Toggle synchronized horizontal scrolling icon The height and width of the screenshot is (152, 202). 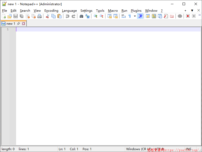(x=116, y=16)
